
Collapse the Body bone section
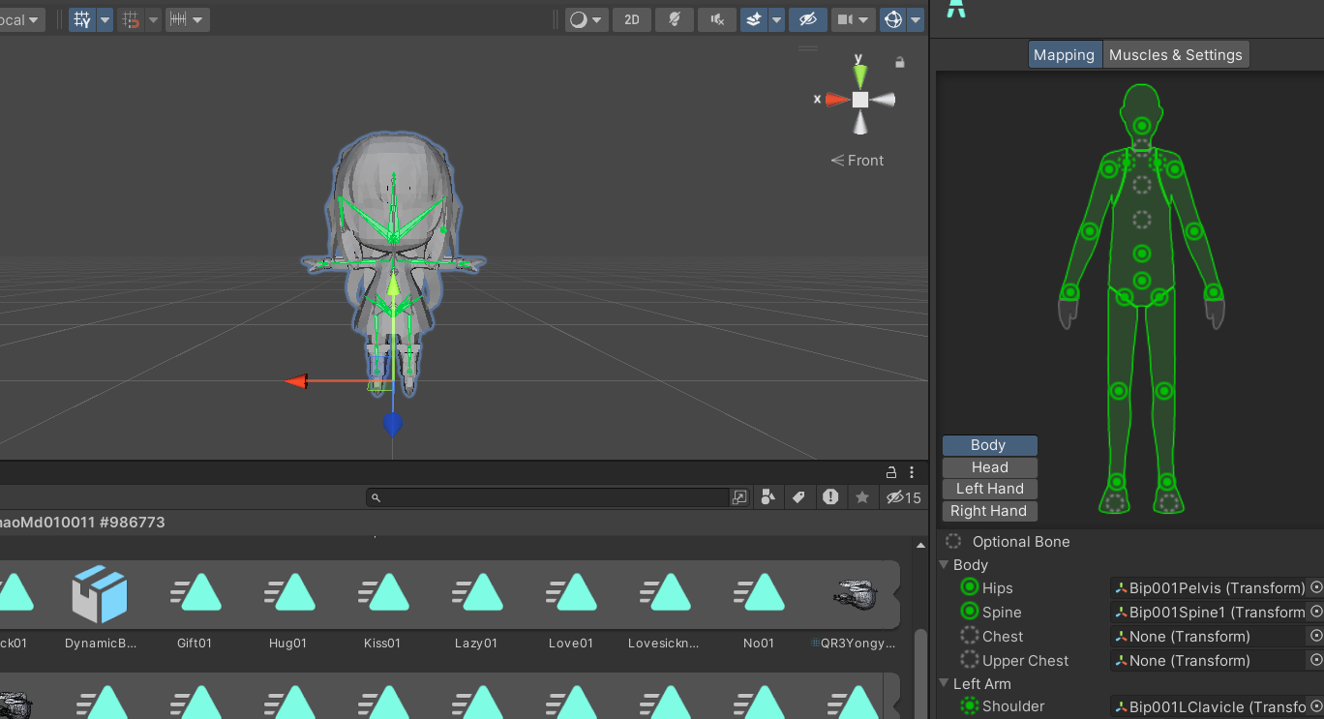click(x=946, y=565)
